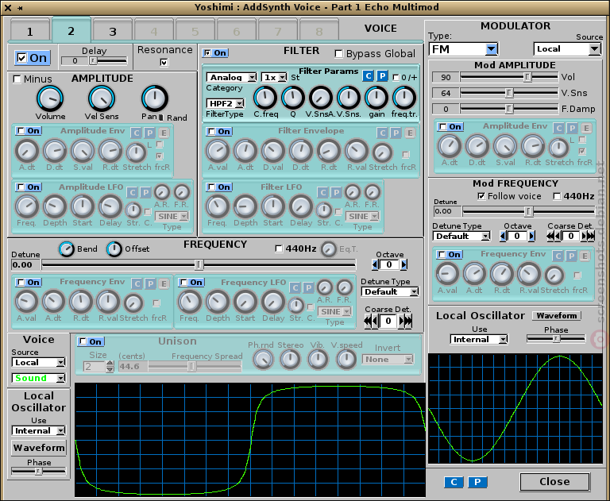Viewport: 610px width, 501px height.
Task: Select voice tab 2
Action: click(x=71, y=29)
